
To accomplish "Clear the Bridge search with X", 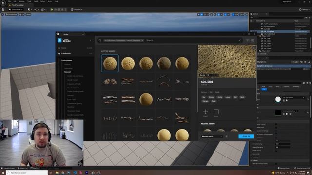I will pyautogui.click(x=240, y=40).
